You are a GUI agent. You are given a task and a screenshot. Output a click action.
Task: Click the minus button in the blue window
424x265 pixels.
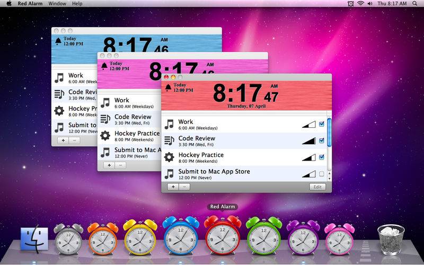point(75,140)
